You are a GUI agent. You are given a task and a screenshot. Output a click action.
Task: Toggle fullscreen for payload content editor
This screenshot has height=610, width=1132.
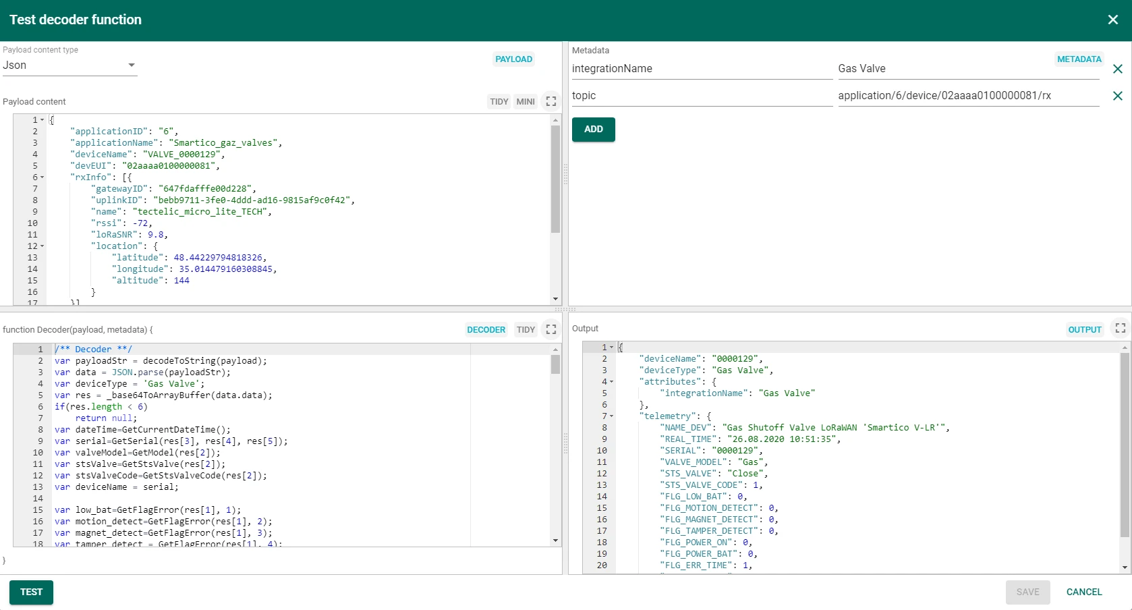[551, 102]
